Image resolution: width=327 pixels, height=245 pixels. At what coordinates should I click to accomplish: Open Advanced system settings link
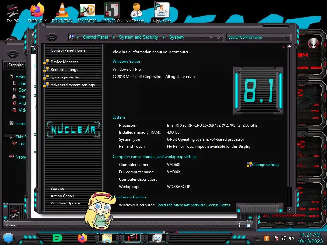[x=72, y=85]
